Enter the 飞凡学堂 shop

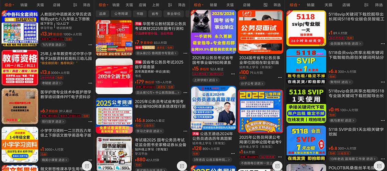click(53, 45)
